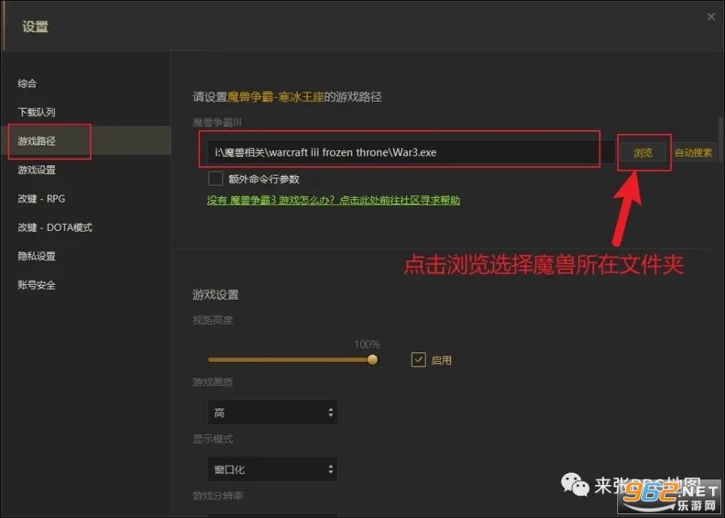Click the War3.exe game path field
Image resolution: width=725 pixels, height=518 pixels.
[x=410, y=152]
